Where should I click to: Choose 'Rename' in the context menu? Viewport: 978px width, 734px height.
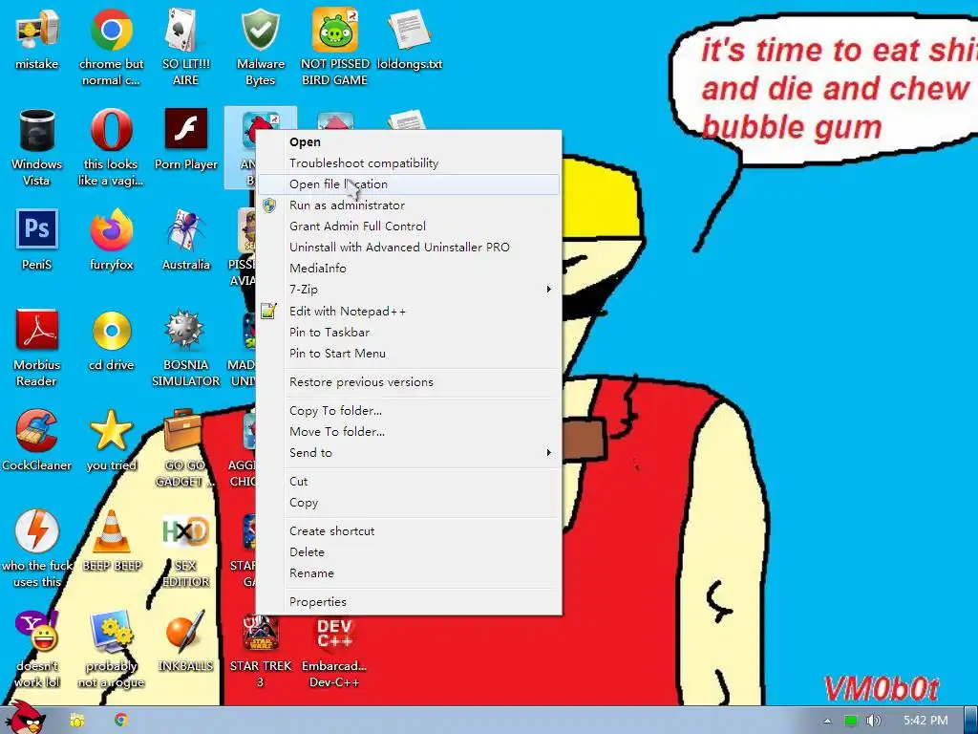pyautogui.click(x=409, y=573)
